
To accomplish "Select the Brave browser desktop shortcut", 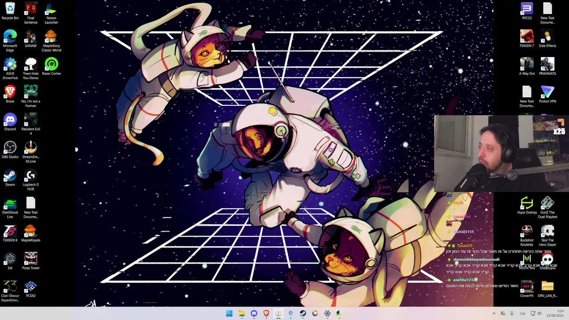I will pos(10,95).
